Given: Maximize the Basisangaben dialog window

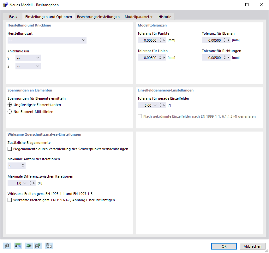Looking at the screenshot, I should [247, 5].
